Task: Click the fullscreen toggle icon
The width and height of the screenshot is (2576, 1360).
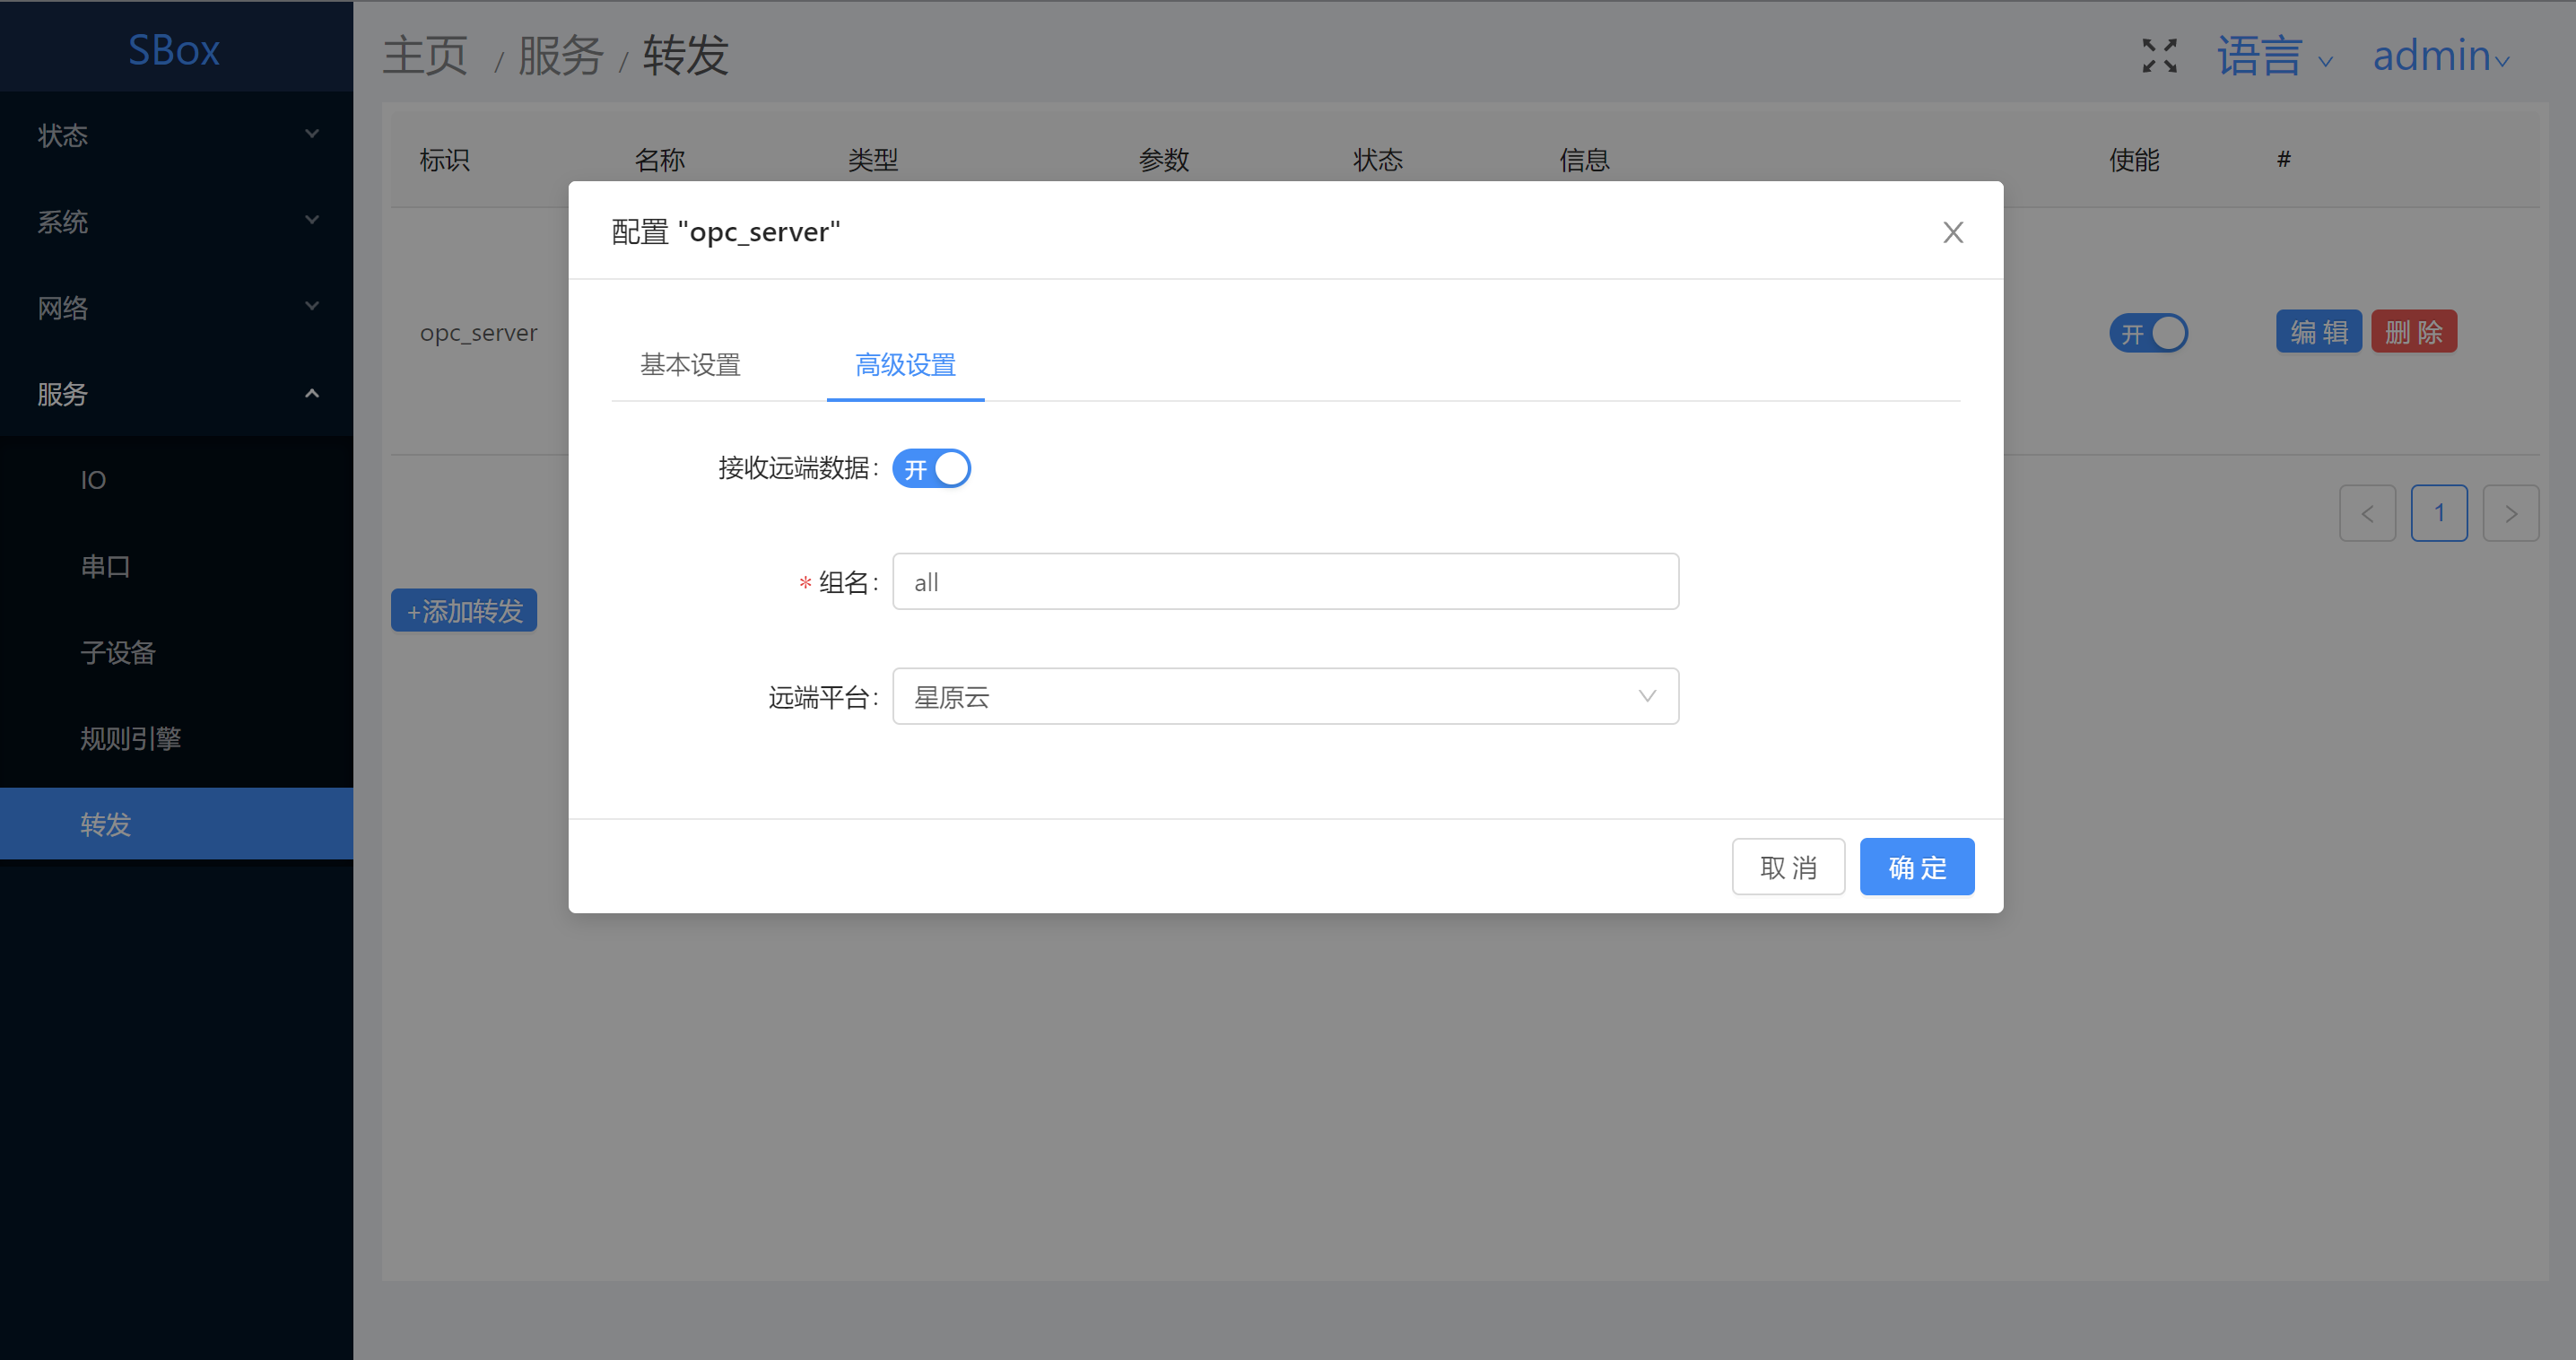Action: point(2159,56)
